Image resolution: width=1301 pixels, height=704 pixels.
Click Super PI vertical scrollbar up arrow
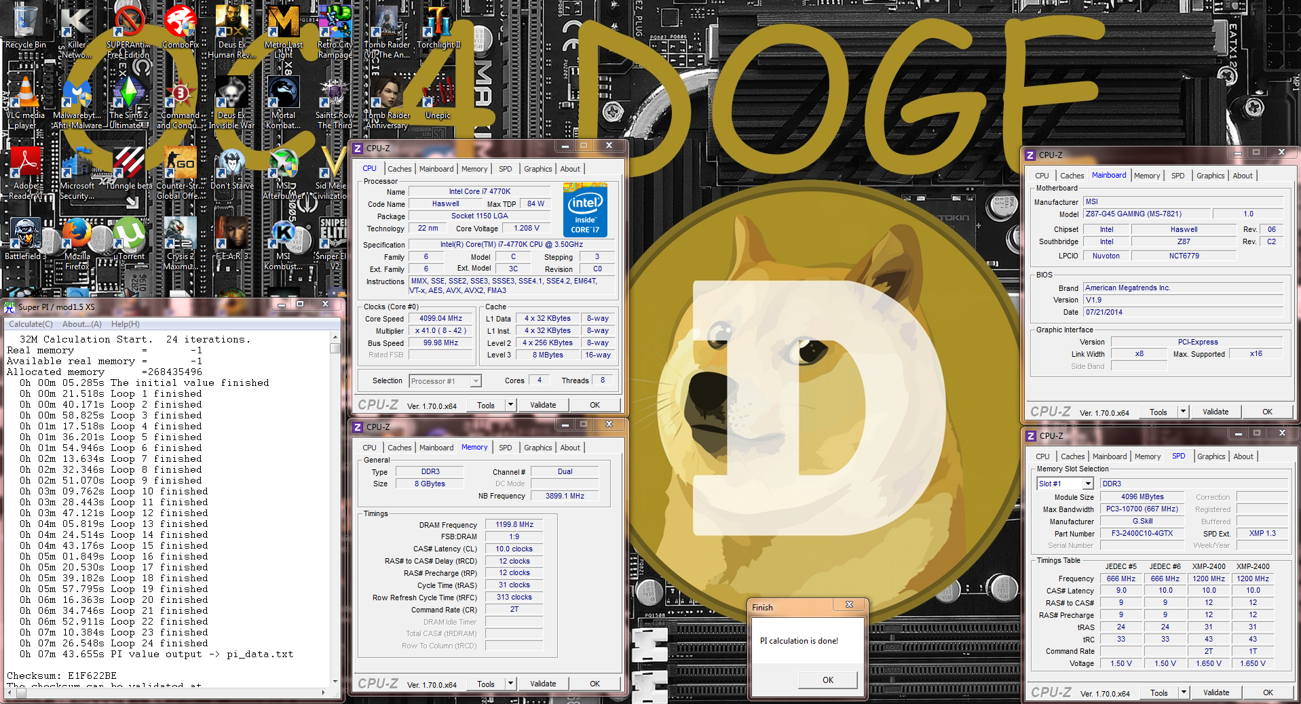pos(335,337)
